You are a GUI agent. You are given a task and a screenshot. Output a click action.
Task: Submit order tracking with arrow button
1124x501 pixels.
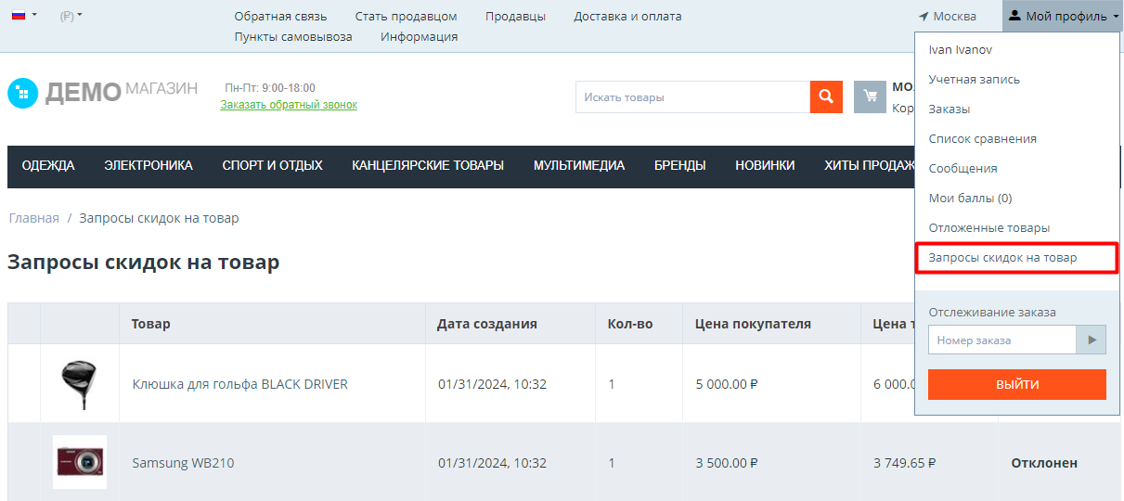point(1092,340)
